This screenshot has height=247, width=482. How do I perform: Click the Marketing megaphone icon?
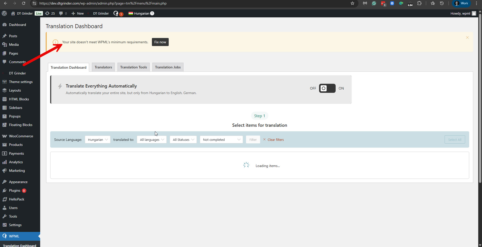coord(5,171)
